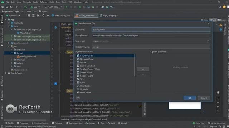Collapse the layout folder in tree
The width and height of the screenshot is (229, 128).
12,53
